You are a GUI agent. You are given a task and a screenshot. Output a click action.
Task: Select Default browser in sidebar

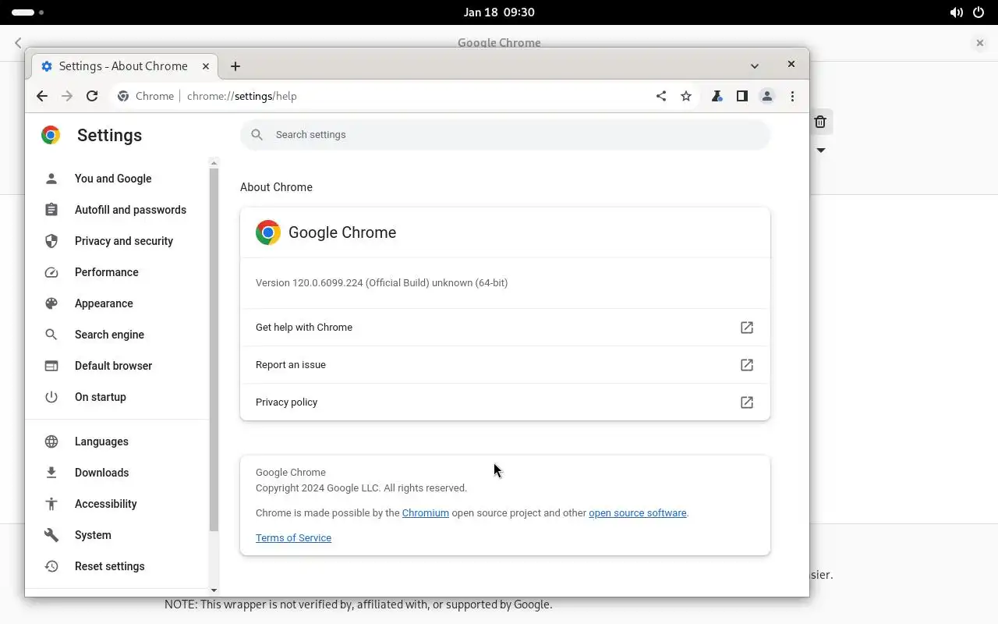click(x=113, y=366)
